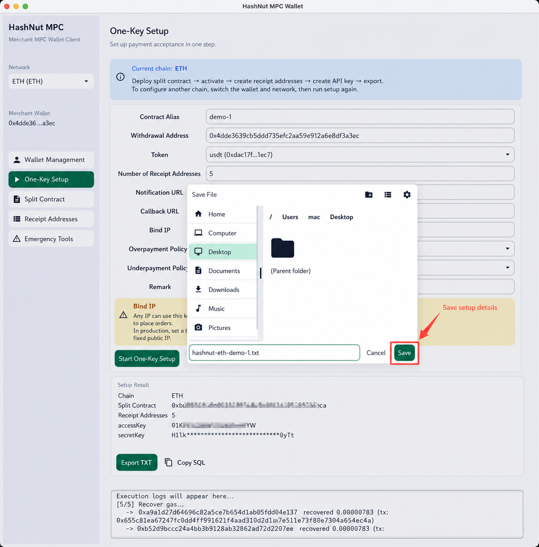Choose Home in Save File sidebar
The height and width of the screenshot is (547, 539).
(223, 214)
